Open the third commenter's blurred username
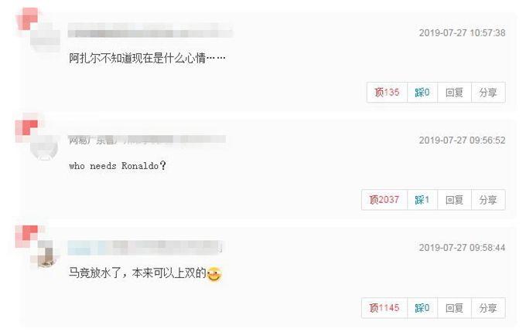The height and width of the screenshot is (335, 526). pos(145,248)
